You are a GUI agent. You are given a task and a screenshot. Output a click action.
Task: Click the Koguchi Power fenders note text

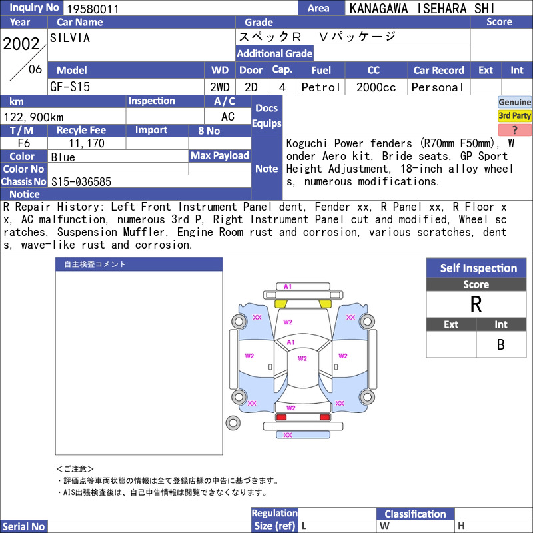(400, 162)
